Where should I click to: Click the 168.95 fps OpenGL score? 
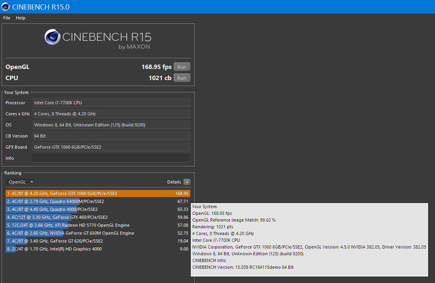[x=157, y=67]
